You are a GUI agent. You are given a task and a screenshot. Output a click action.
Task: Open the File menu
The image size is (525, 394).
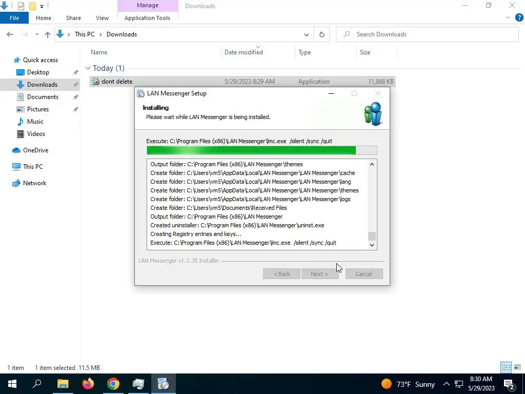pos(14,18)
